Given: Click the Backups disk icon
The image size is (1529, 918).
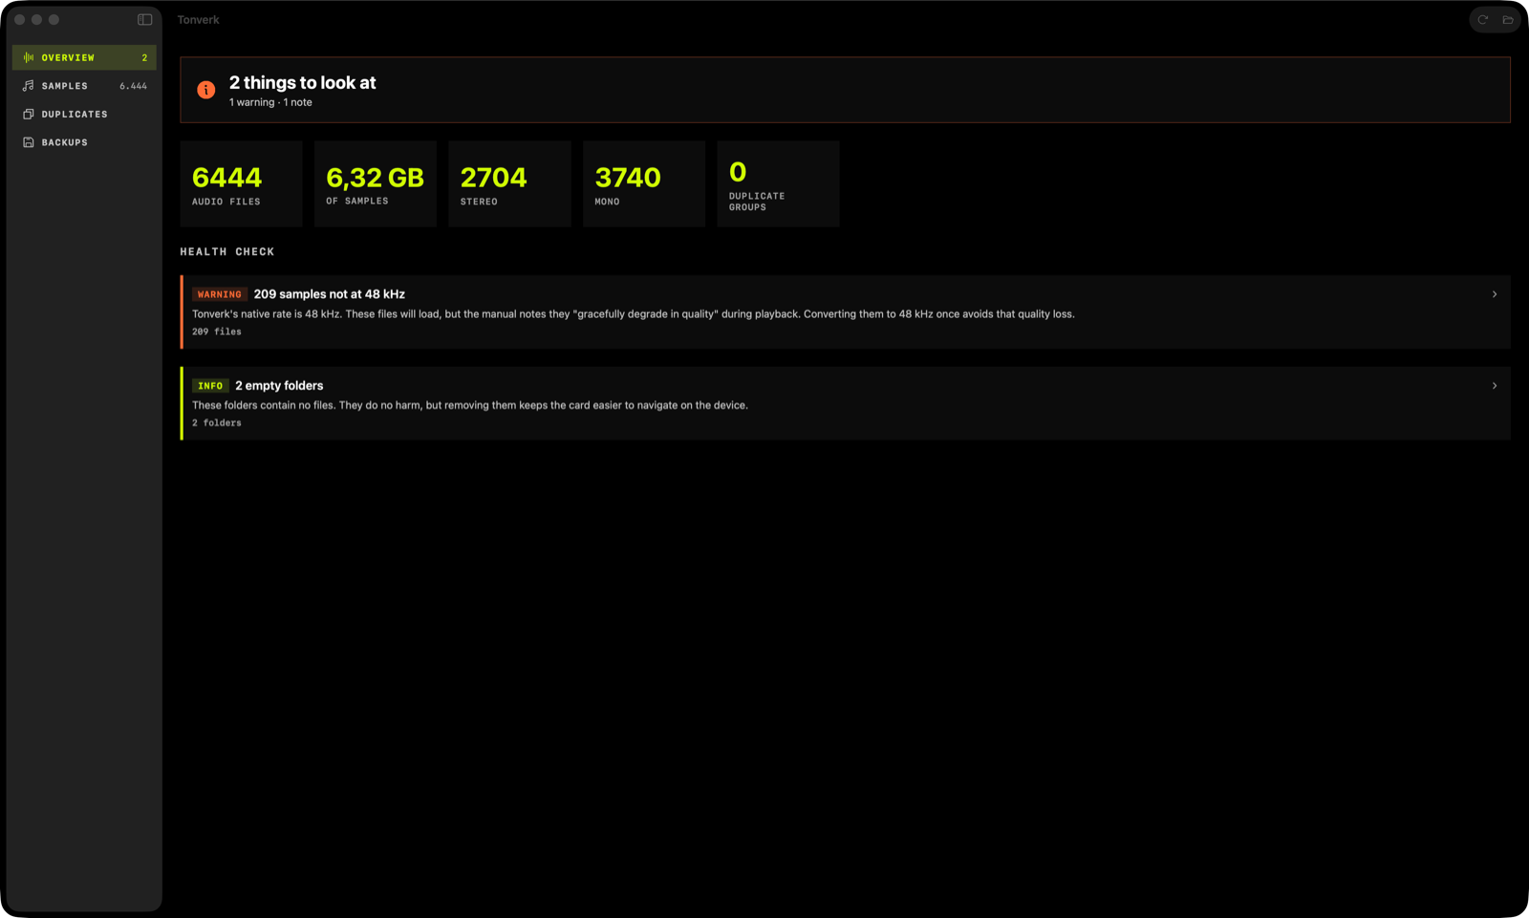Looking at the screenshot, I should click(x=29, y=142).
